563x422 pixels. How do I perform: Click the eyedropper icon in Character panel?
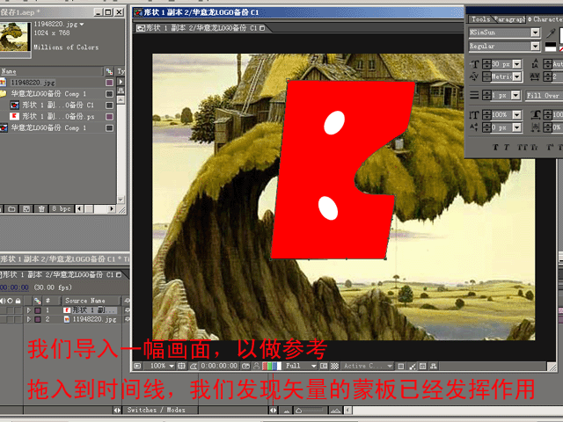click(x=551, y=33)
